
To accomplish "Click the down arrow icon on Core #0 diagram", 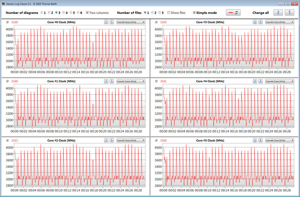I will point(112,22).
